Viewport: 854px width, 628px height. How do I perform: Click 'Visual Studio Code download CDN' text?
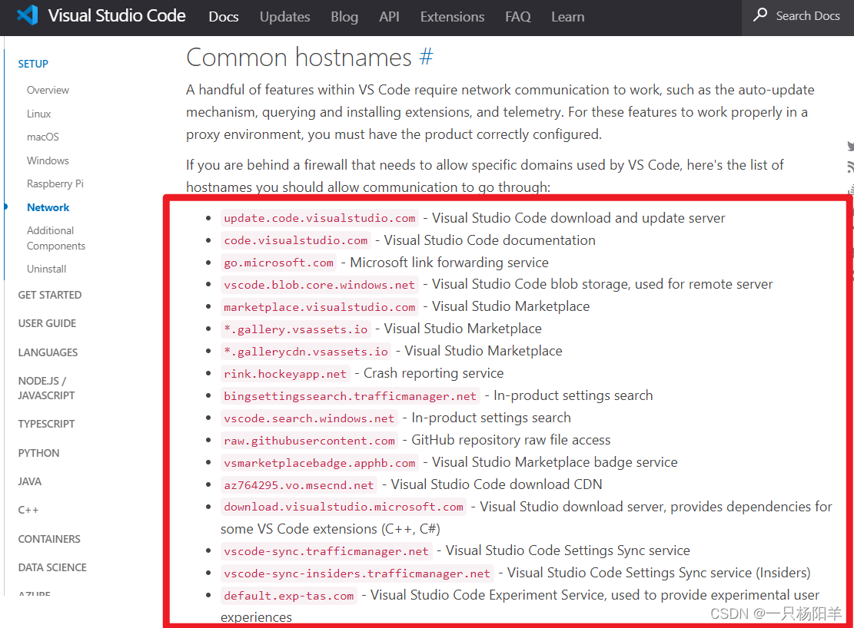[x=496, y=484]
